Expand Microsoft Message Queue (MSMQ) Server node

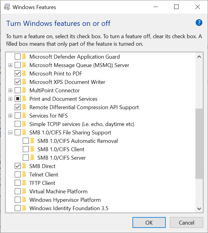[10, 65]
